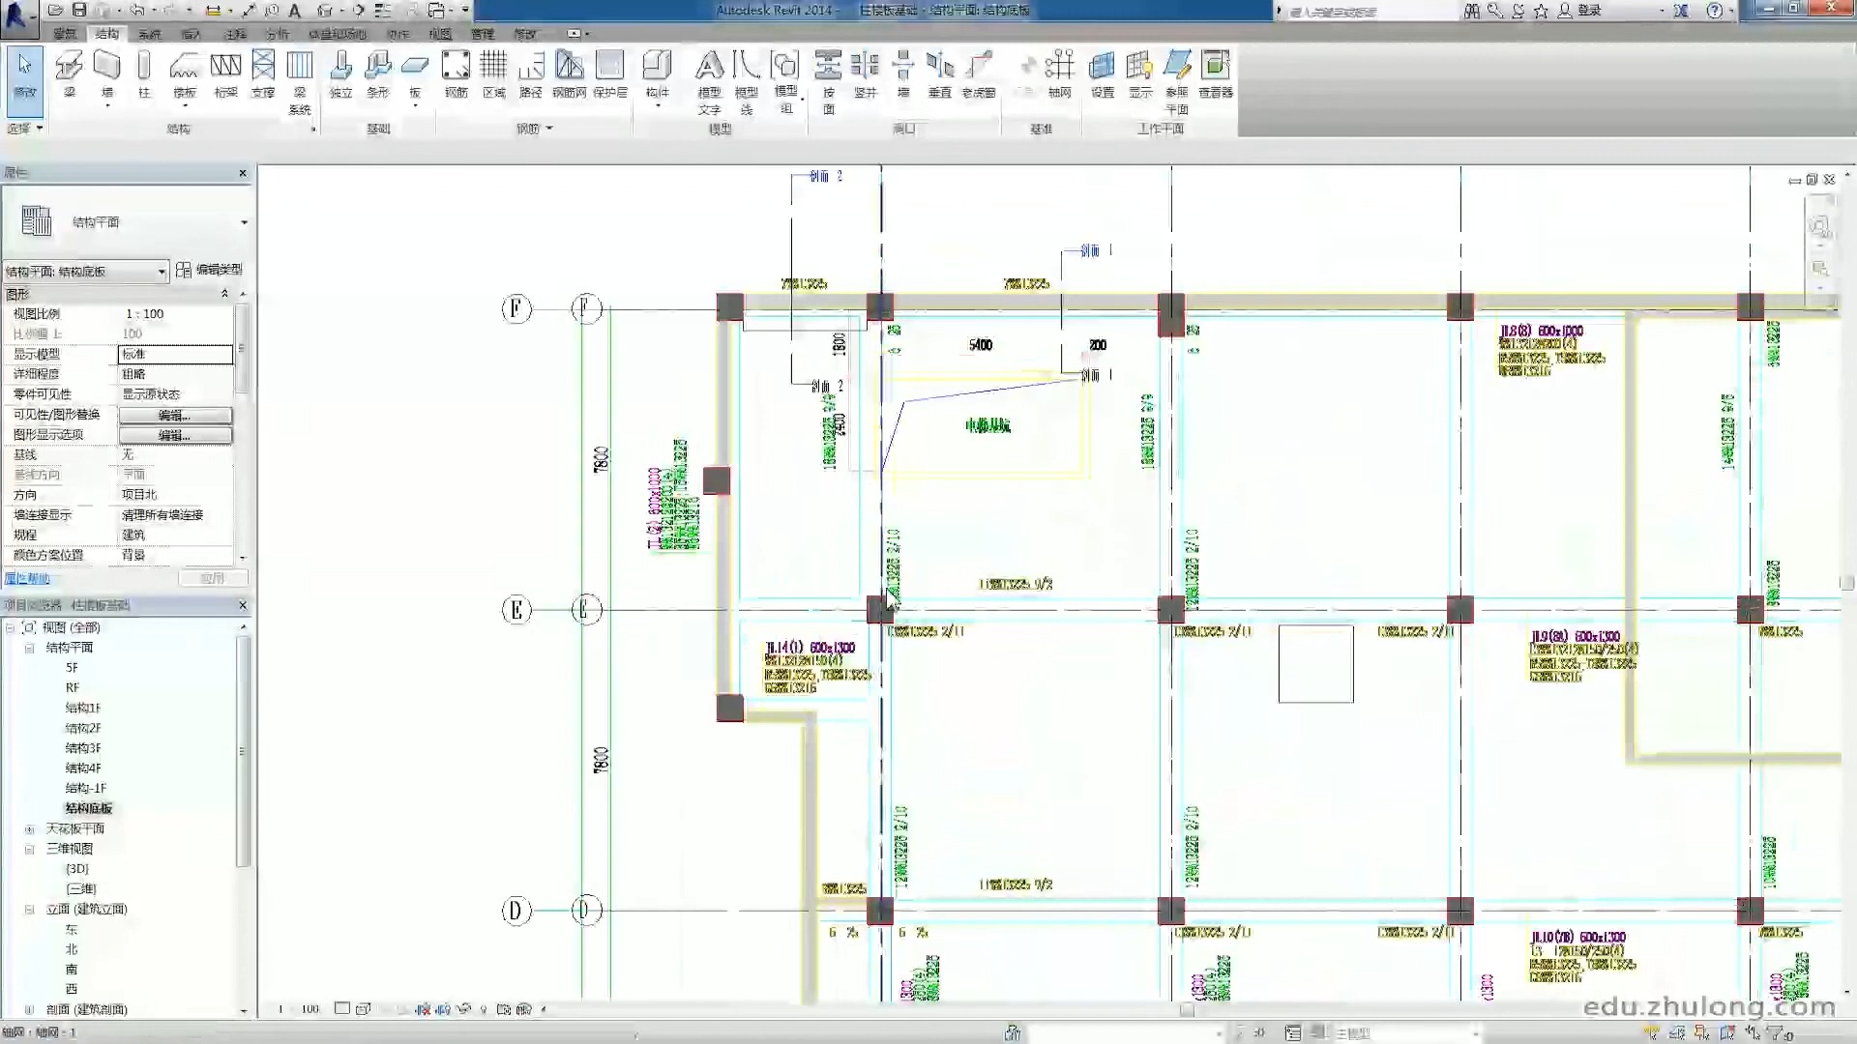Choose the Model Line (模型线) tool

coord(746,82)
